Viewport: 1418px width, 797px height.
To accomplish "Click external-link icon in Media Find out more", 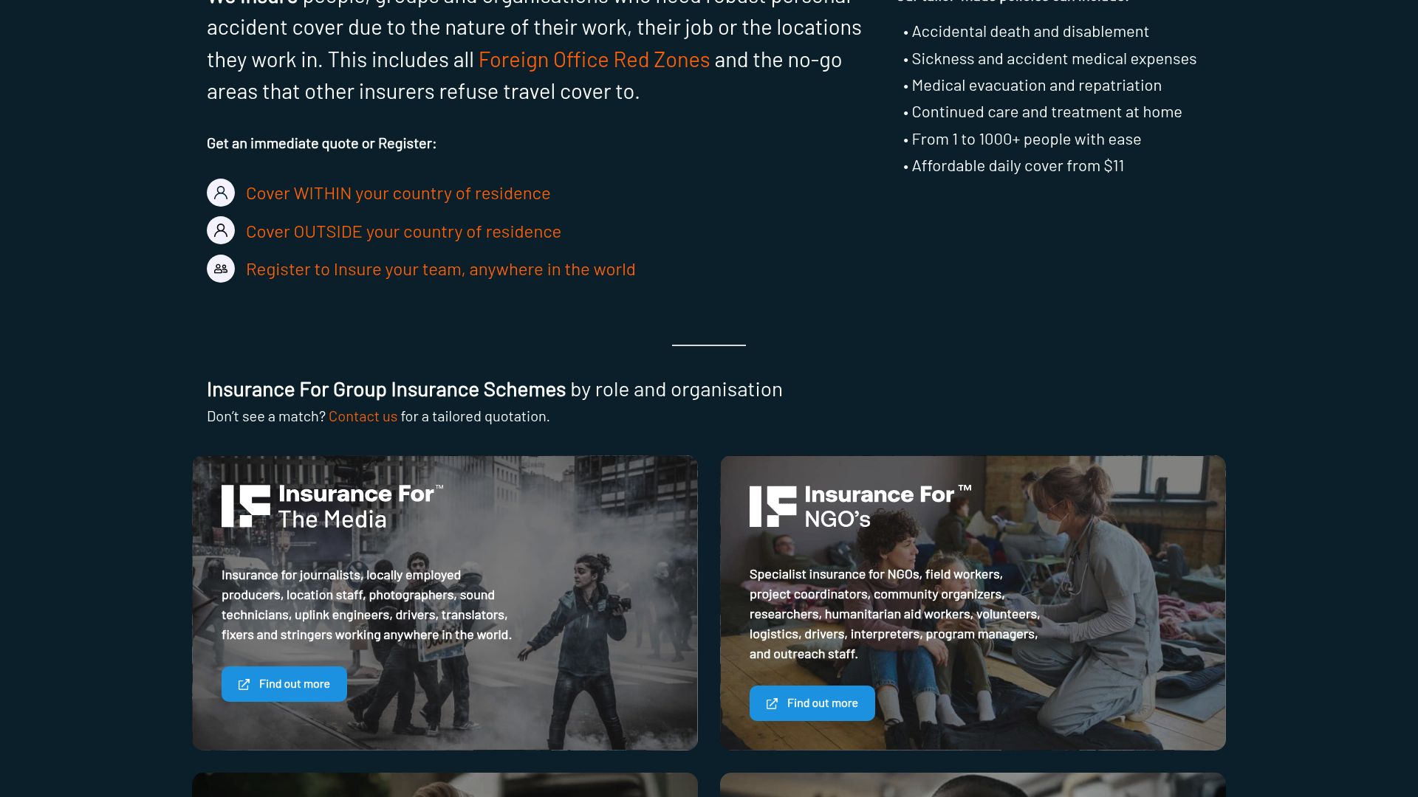I will coord(244,685).
